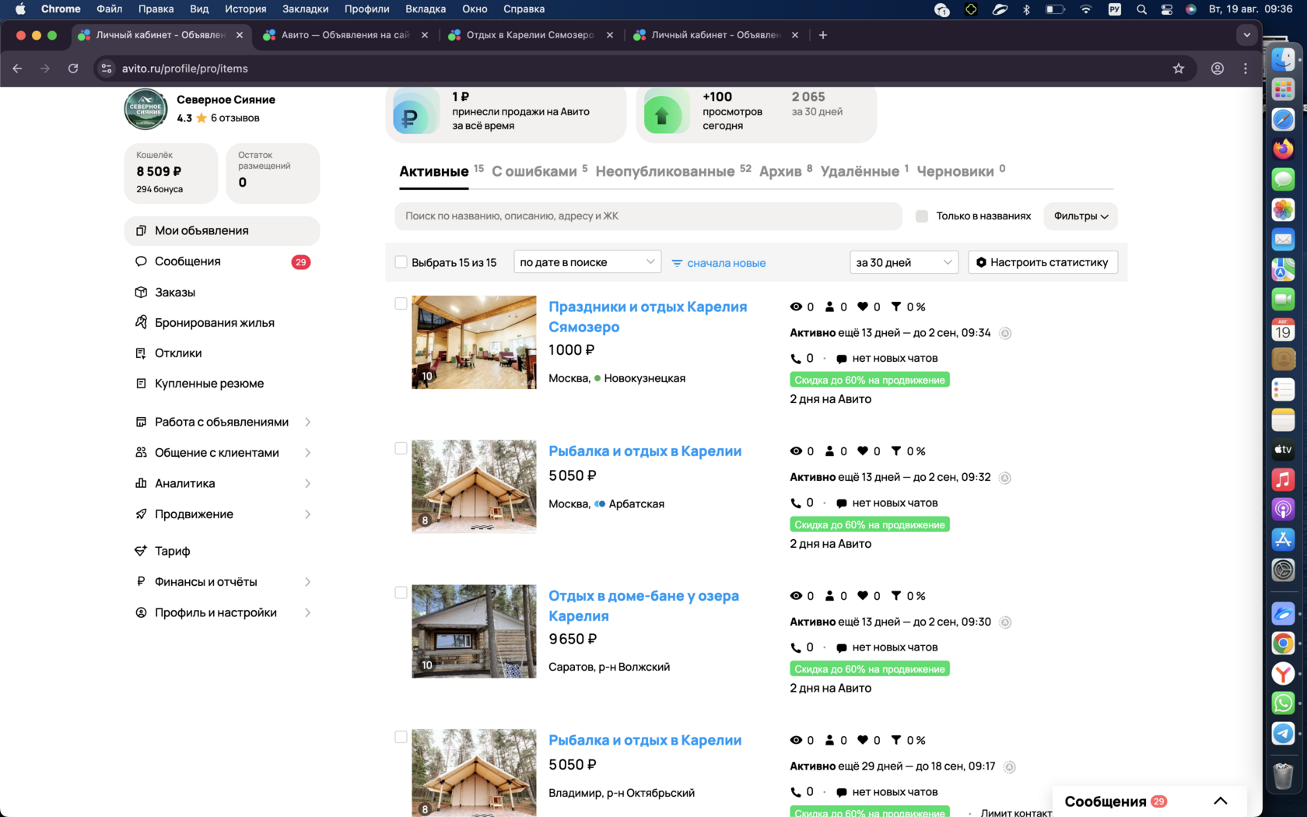Image resolution: width=1307 pixels, height=817 pixels.
Task: Open the Кошелёк balance card
Action: coord(170,174)
